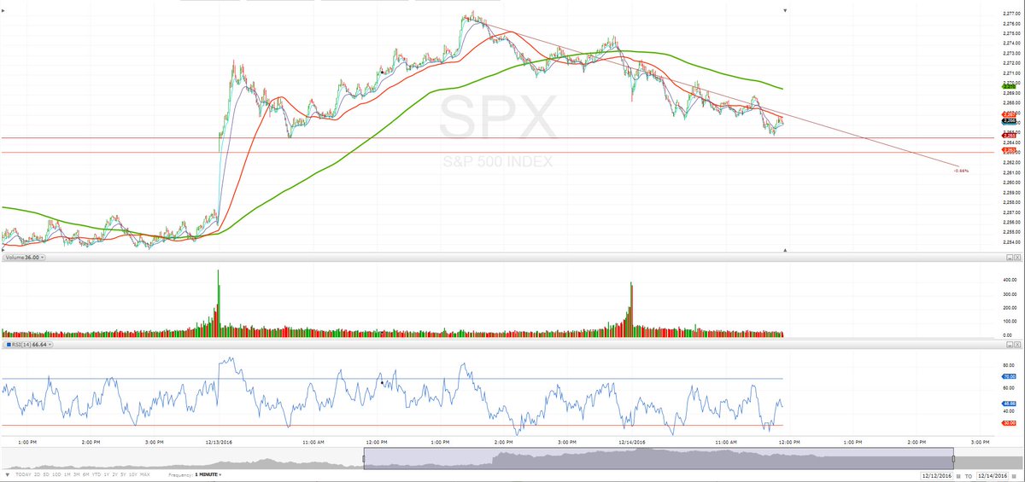1025x482 pixels.
Task: Minimize the Volume indicator panel
Action: pyautogui.click(x=1010, y=257)
